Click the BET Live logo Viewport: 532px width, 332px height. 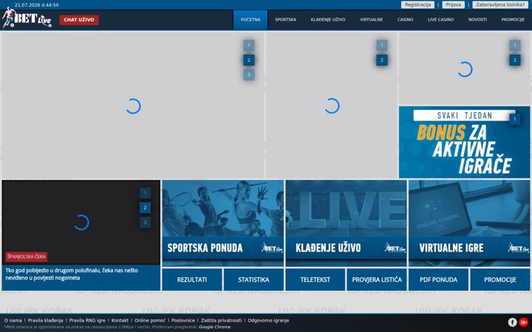27,18
